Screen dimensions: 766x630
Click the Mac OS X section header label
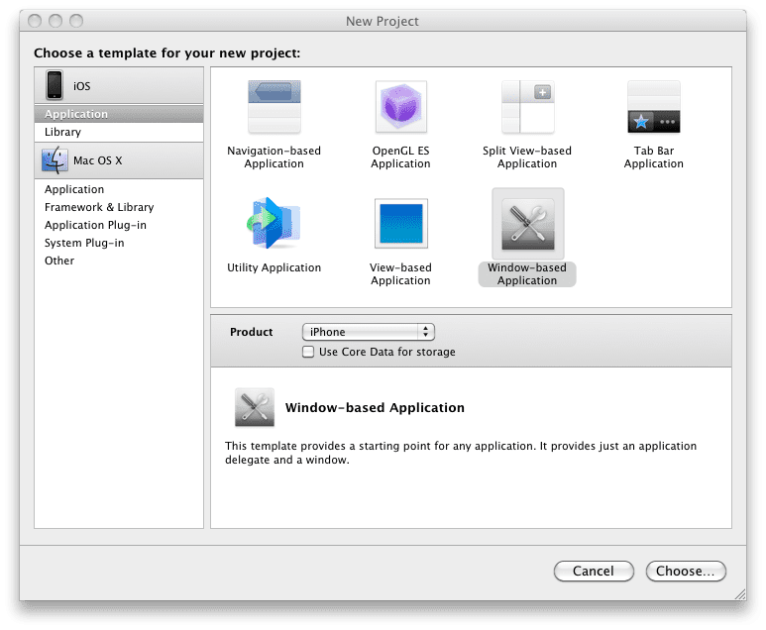(98, 160)
